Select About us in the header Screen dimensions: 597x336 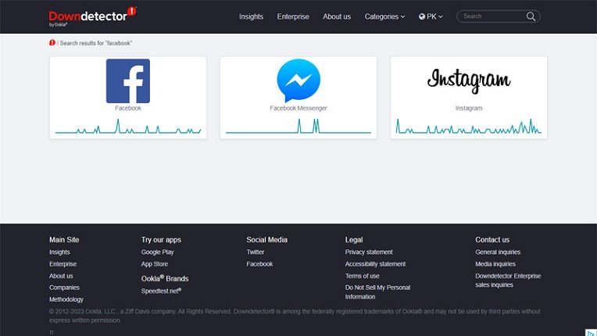[x=337, y=16]
